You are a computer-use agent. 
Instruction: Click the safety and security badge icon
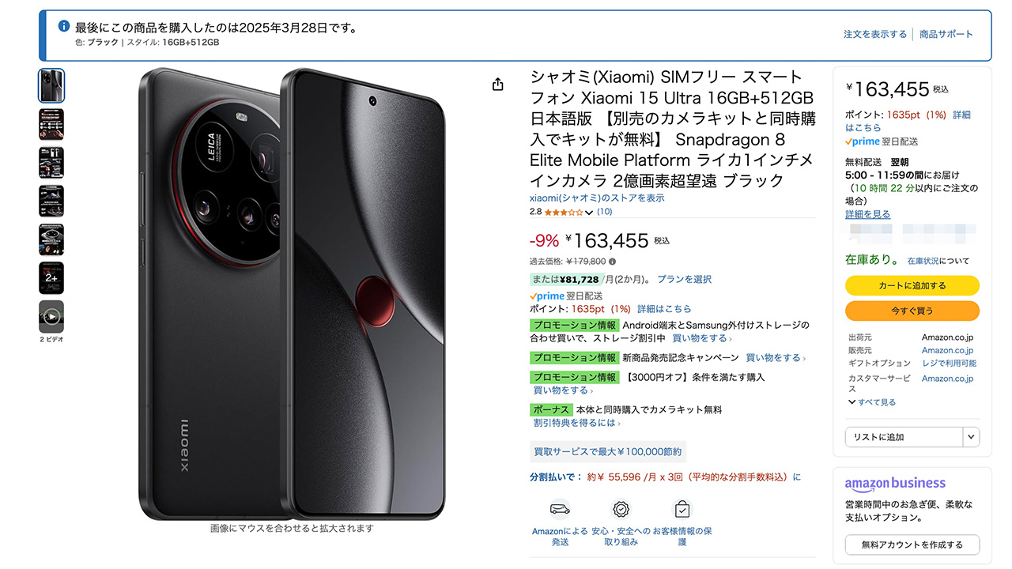pyautogui.click(x=621, y=509)
